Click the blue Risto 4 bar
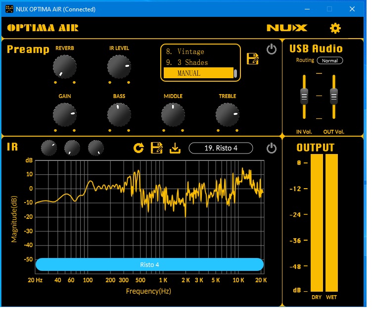This screenshot has width=372, height=310. 149,265
